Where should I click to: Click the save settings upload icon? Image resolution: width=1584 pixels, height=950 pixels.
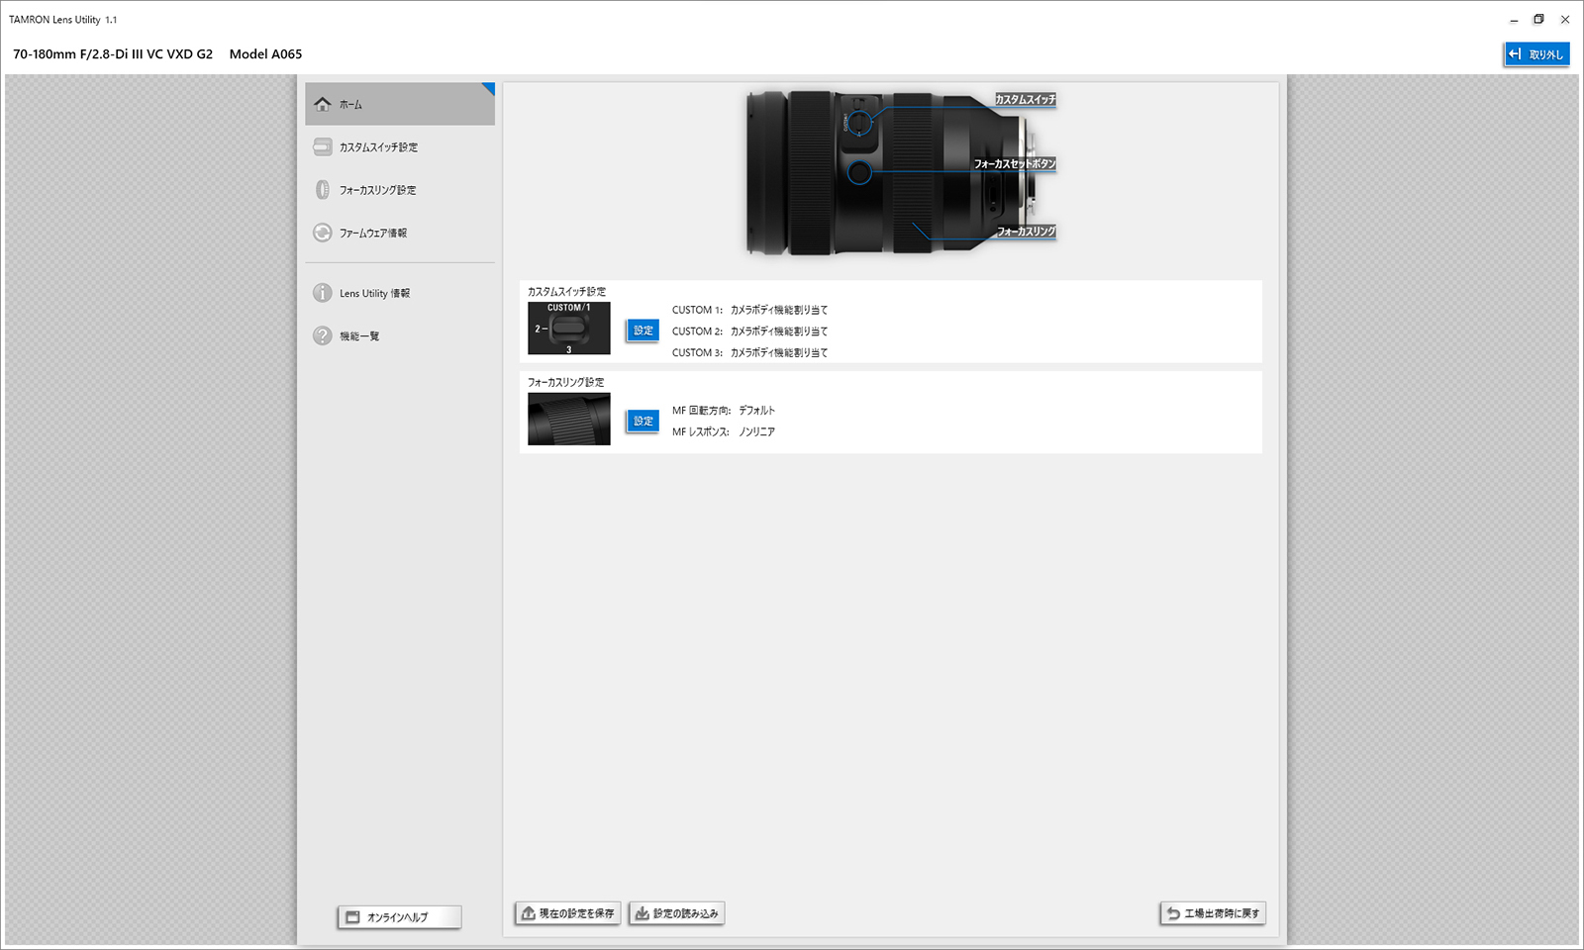point(528,912)
